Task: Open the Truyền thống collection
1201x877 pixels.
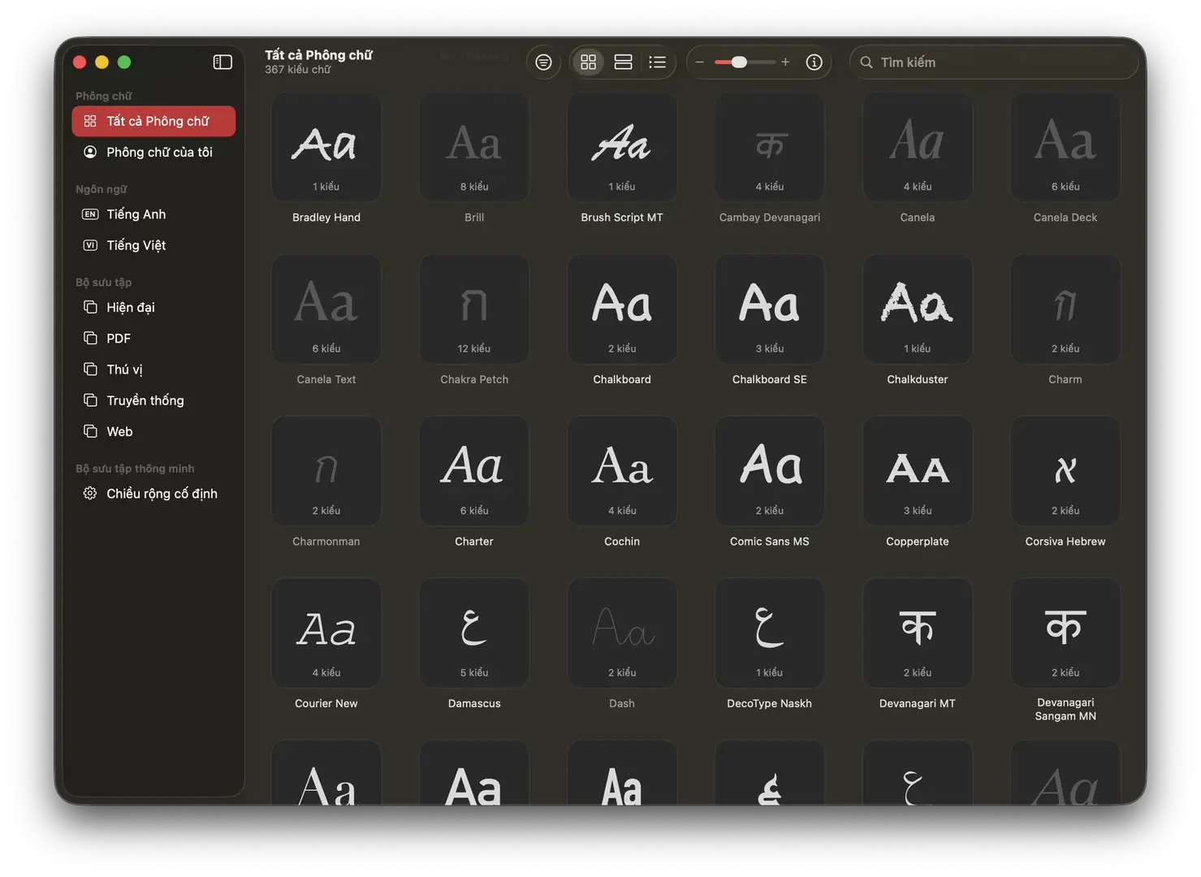Action: [x=153, y=400]
